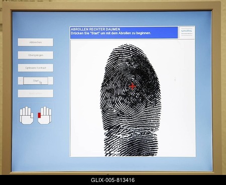
Task: Click the fingerprint's lower joint crease area
Action: tap(131, 132)
